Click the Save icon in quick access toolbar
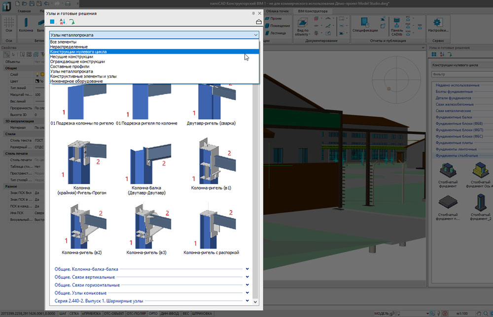 pyautogui.click(x=32, y=3)
